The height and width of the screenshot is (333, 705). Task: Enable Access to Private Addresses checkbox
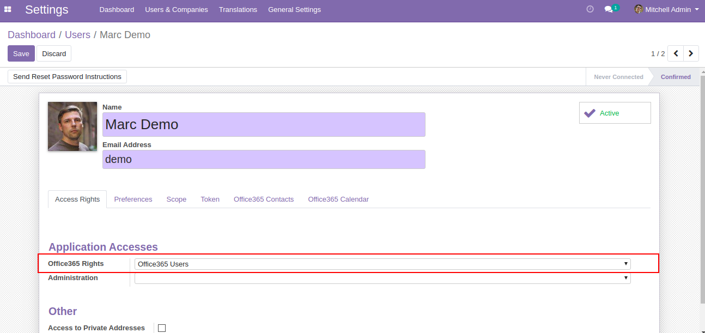162,328
